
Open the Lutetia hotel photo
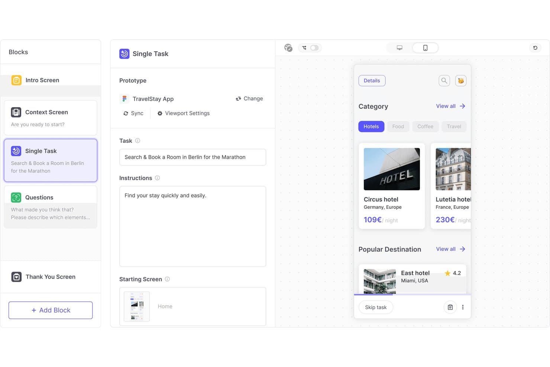pos(453,169)
